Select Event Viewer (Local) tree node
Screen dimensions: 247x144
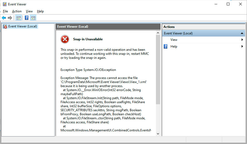point(22,26)
